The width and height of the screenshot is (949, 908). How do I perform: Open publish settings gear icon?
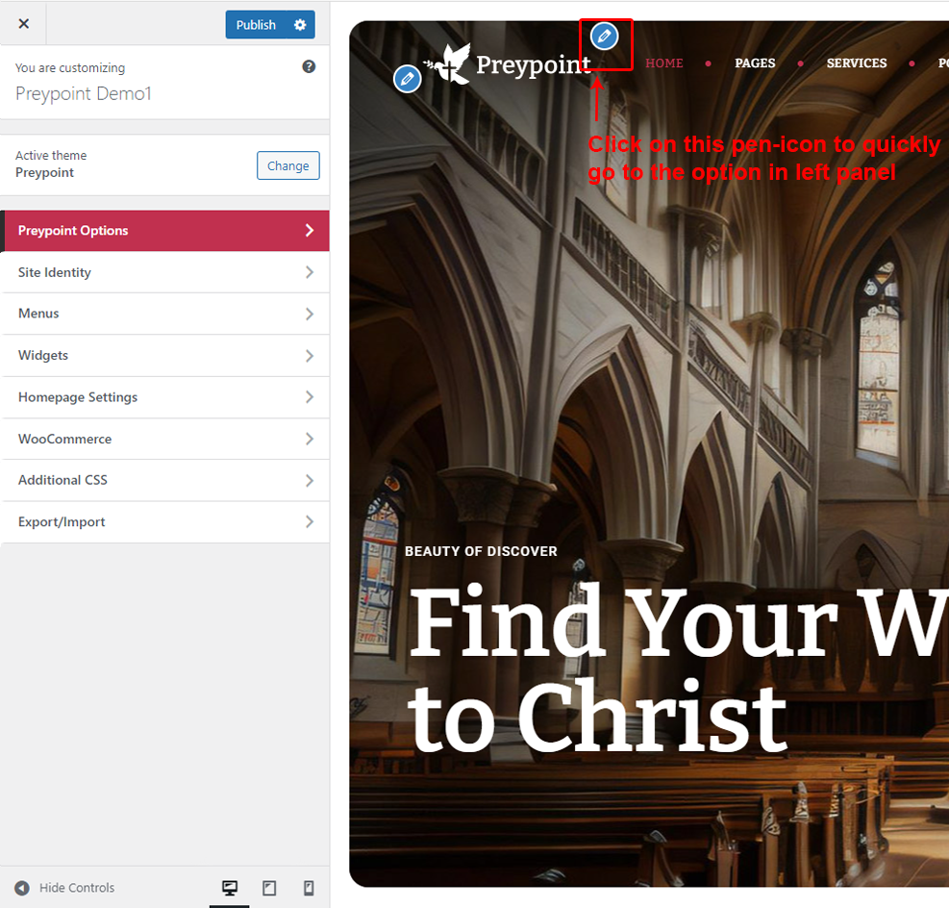pyautogui.click(x=300, y=25)
